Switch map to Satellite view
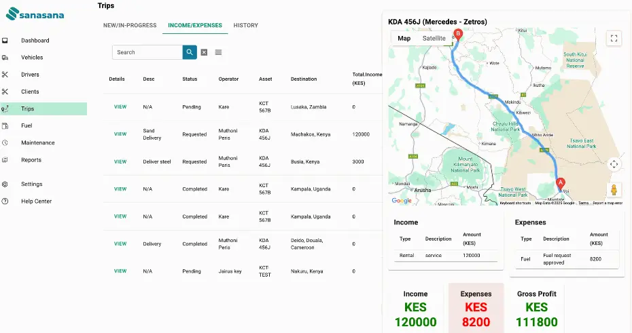The image size is (632, 333). (434, 39)
